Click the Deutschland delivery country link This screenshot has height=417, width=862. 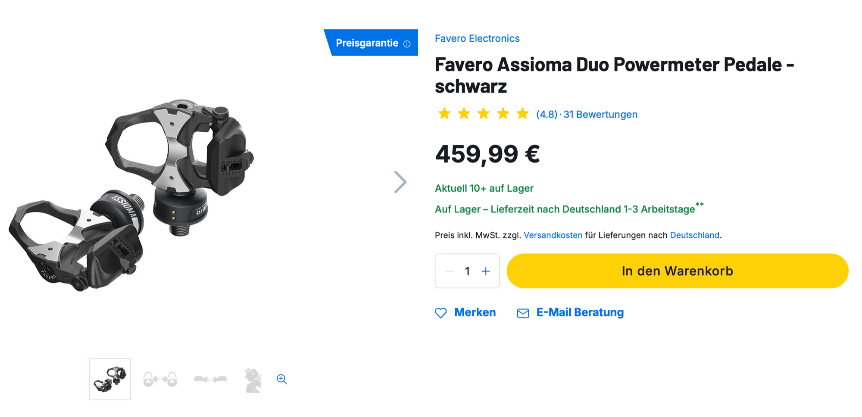click(x=694, y=235)
